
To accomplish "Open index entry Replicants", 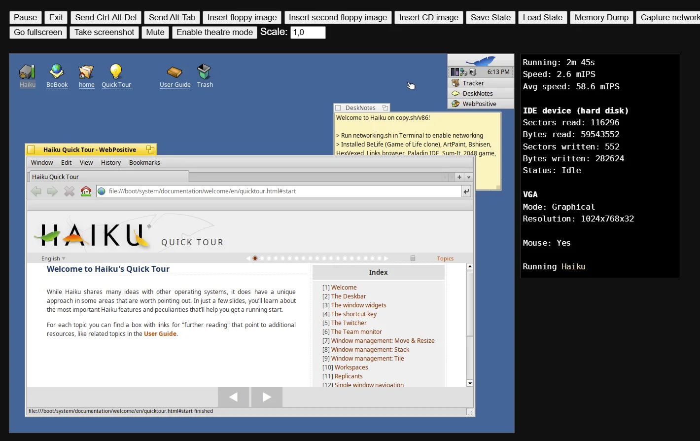I will click(349, 376).
